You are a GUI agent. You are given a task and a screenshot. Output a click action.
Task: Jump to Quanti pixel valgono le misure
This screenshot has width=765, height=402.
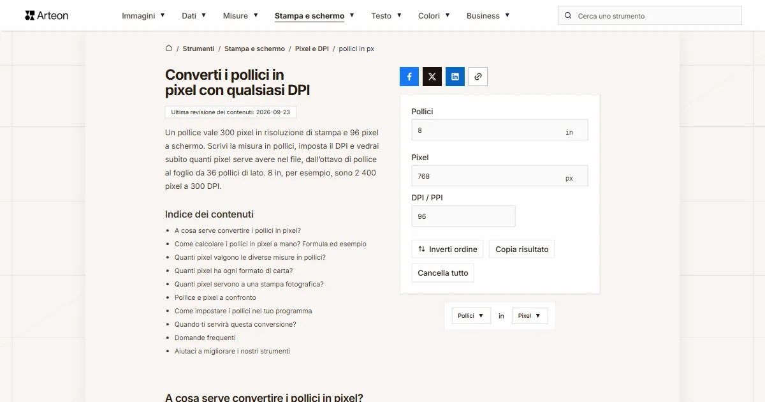click(250, 257)
